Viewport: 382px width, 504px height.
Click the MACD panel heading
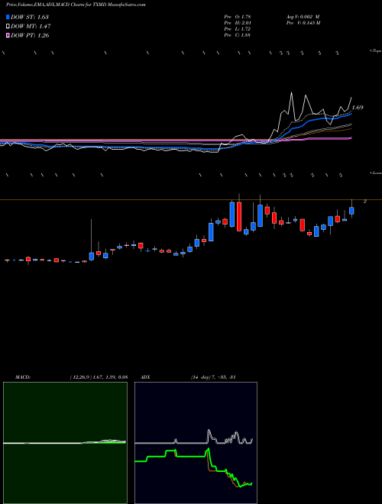pos(23,377)
